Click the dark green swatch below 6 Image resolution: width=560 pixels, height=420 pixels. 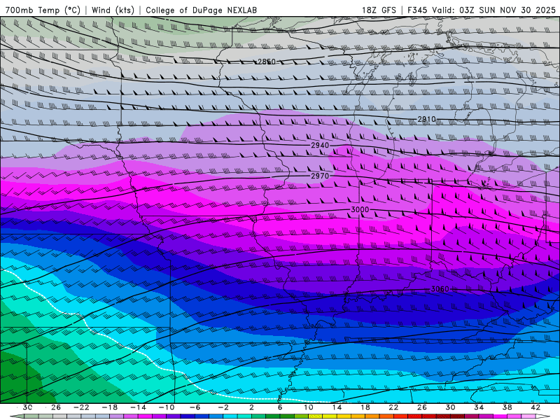[x=287, y=416]
